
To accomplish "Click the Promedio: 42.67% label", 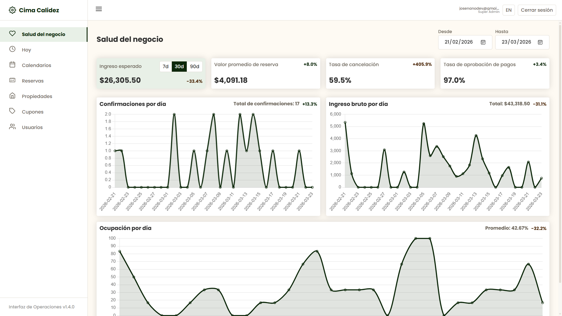I will click(x=507, y=228).
